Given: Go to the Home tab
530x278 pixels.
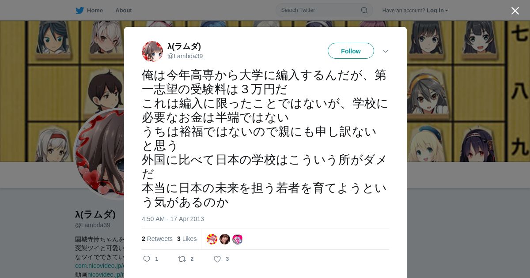Looking at the screenshot, I should click(90, 11).
